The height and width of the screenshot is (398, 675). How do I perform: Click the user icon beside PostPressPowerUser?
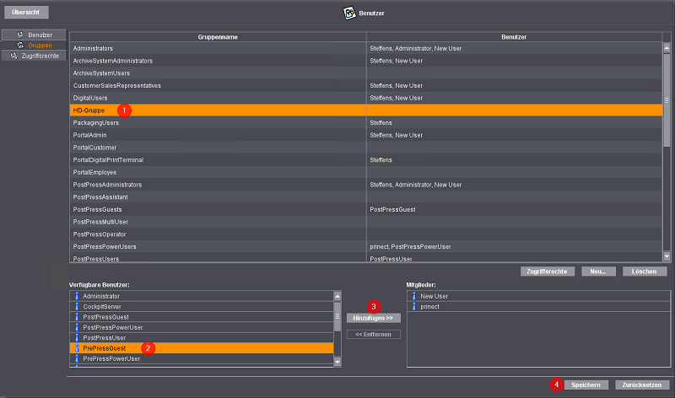(x=77, y=327)
